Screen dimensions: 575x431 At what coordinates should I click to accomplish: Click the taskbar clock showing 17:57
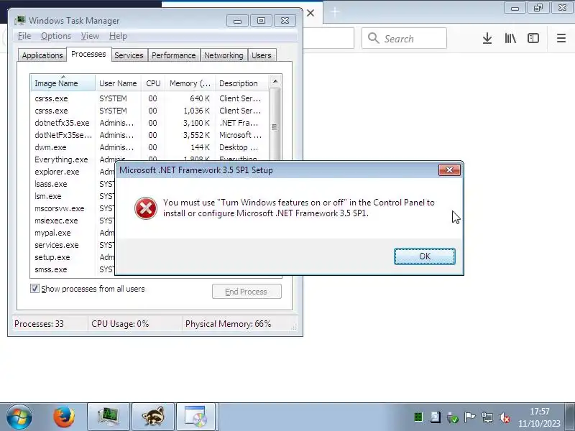coord(540,417)
